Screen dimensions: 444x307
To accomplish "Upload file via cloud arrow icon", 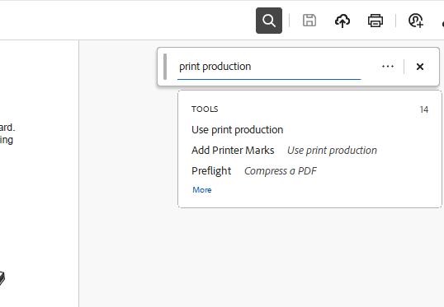I will [342, 21].
